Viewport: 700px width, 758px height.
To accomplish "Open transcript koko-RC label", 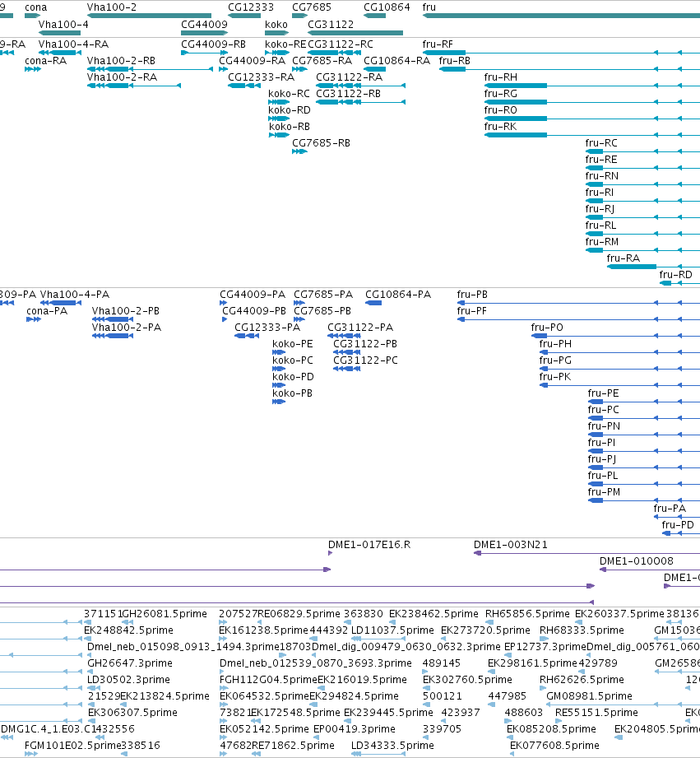I will pyautogui.click(x=289, y=93).
